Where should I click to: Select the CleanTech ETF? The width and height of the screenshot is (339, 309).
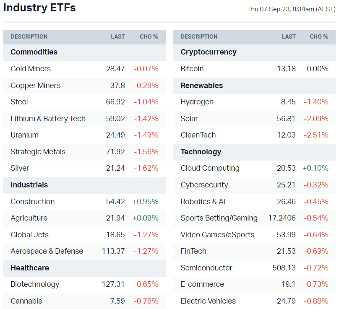[198, 135]
